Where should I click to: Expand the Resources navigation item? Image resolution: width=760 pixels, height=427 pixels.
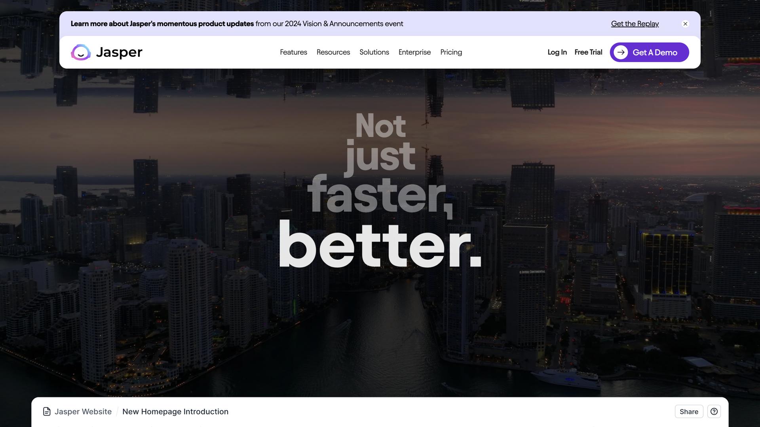[x=333, y=52]
